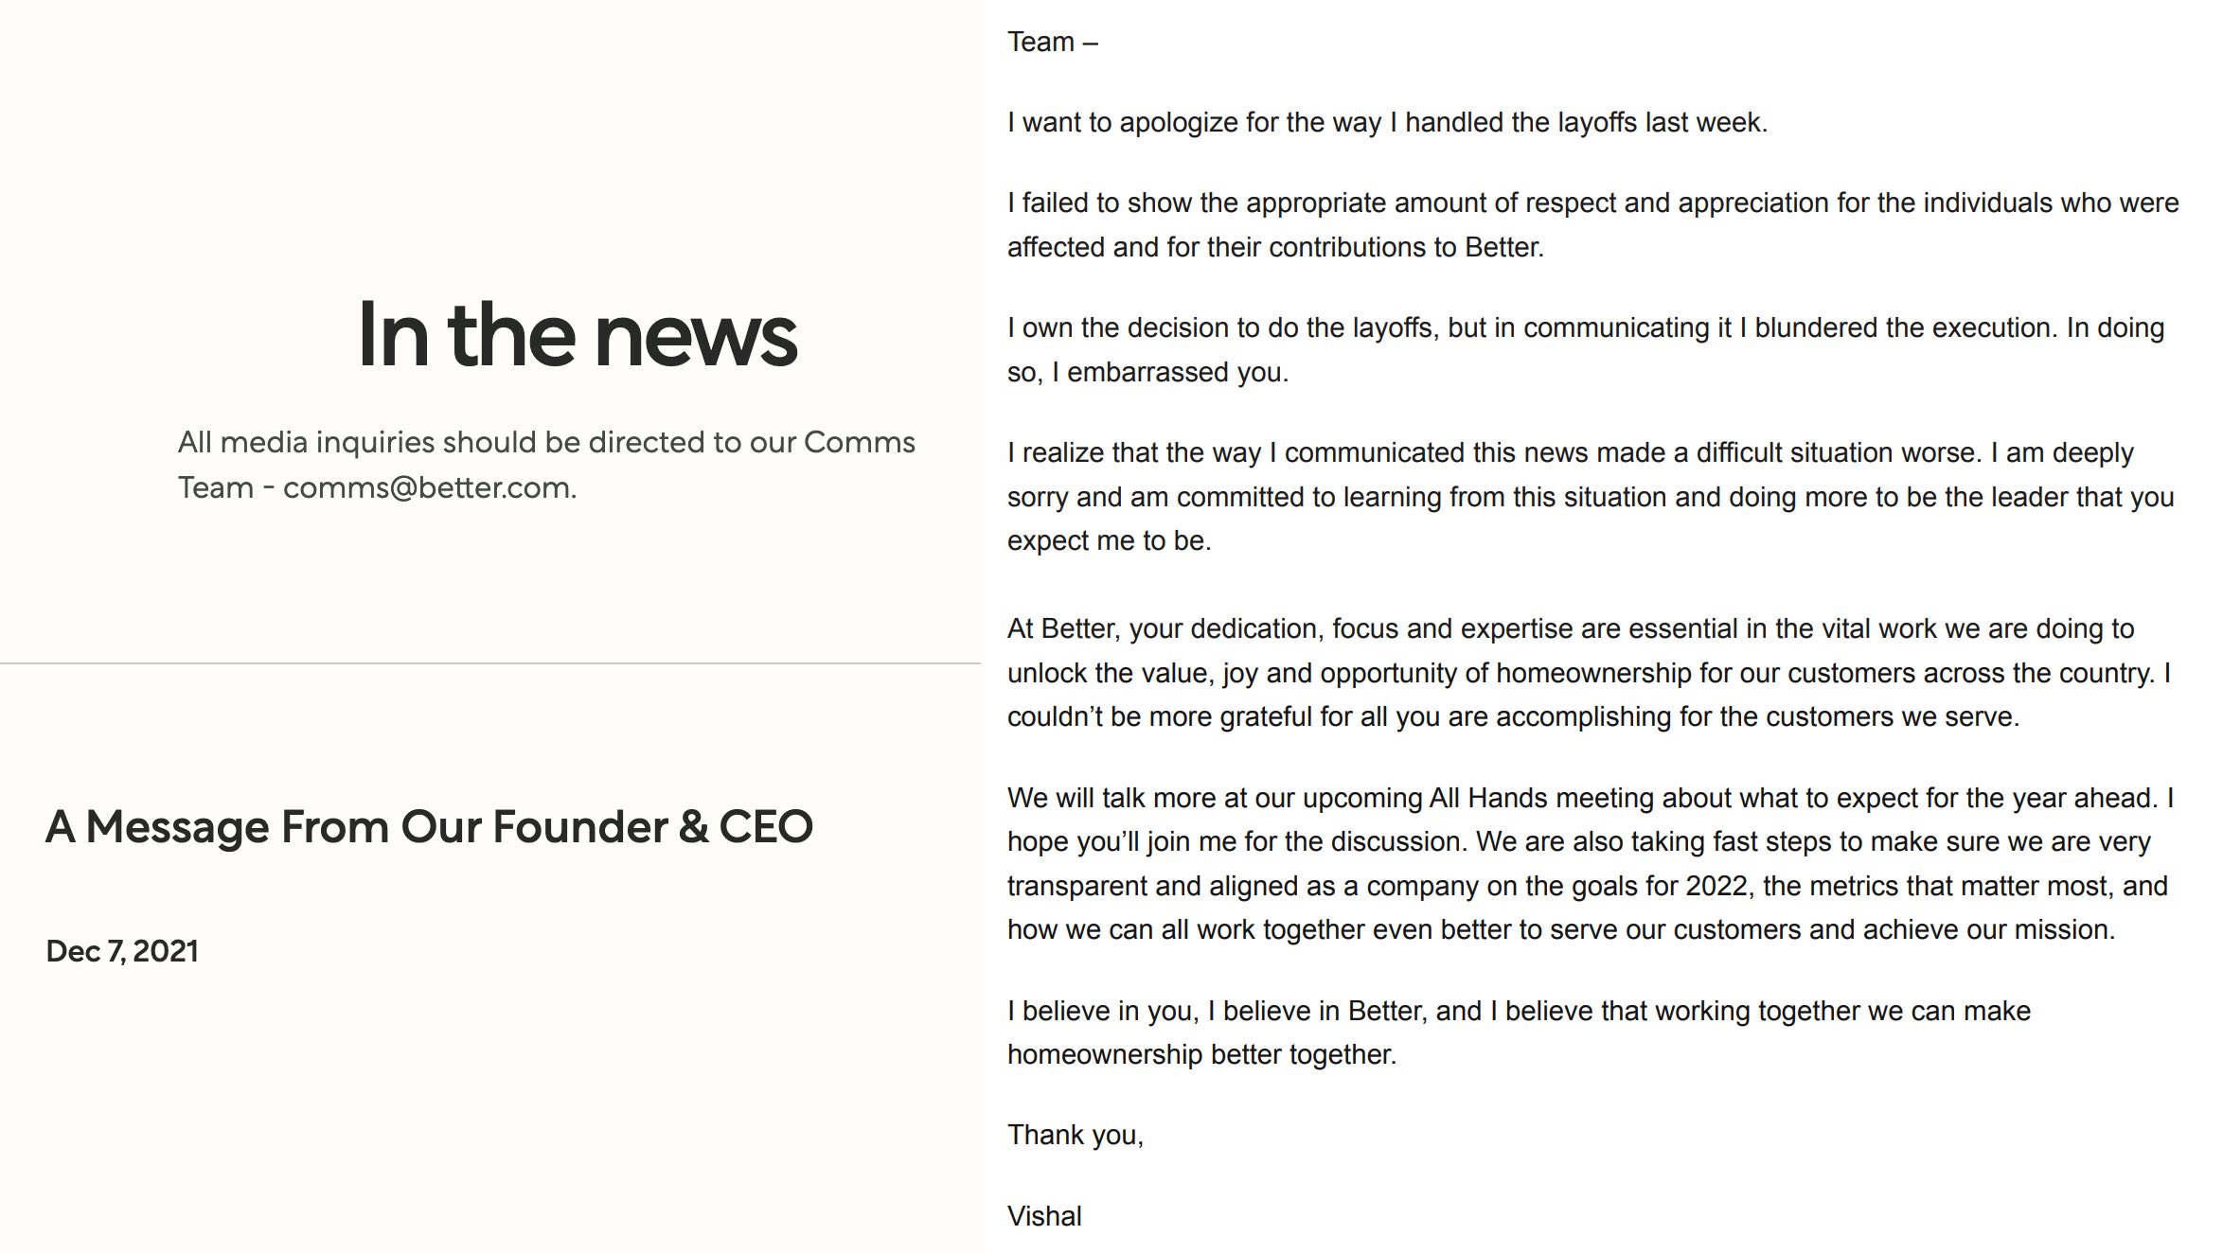
Task: Click the 'Vishal' signature
Action: (1044, 1216)
